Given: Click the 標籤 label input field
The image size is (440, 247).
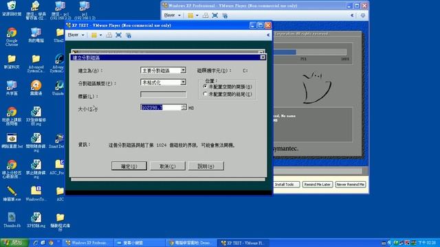Looking at the screenshot, I should point(164,95).
